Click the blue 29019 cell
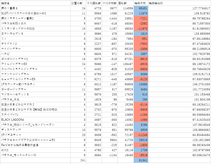This screenshot has width=211, height=164. (141, 140)
